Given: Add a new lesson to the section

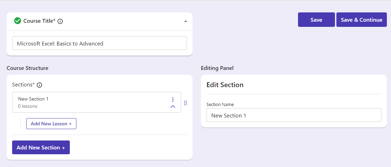Looking at the screenshot, I should click(x=51, y=124).
